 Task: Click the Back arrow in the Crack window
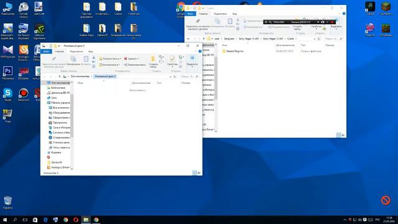click(188, 39)
